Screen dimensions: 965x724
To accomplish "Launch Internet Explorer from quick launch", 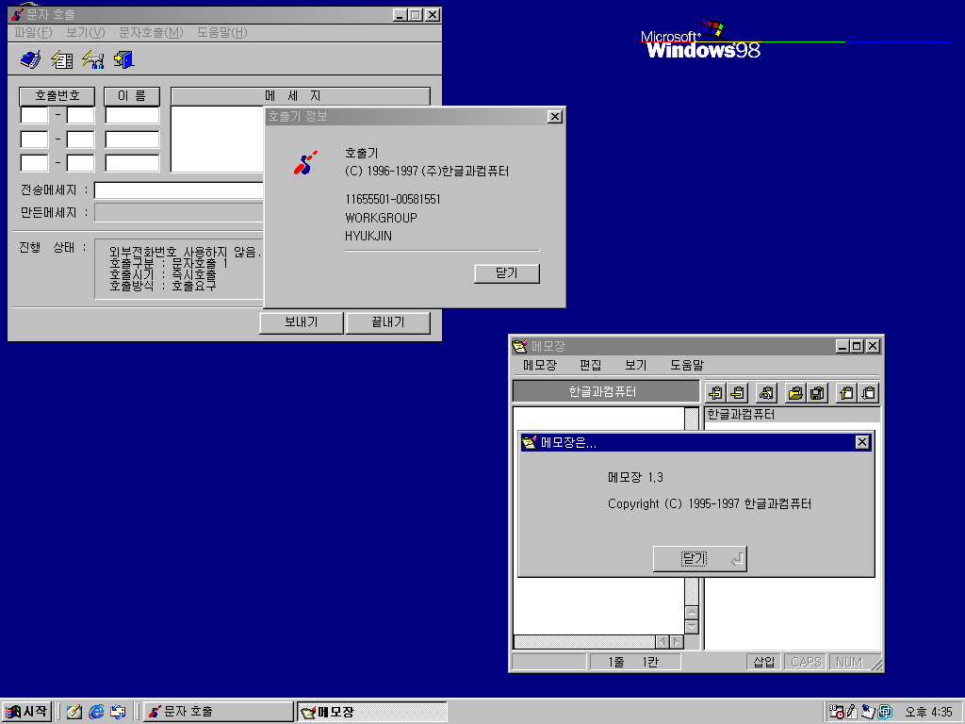I will [x=97, y=712].
